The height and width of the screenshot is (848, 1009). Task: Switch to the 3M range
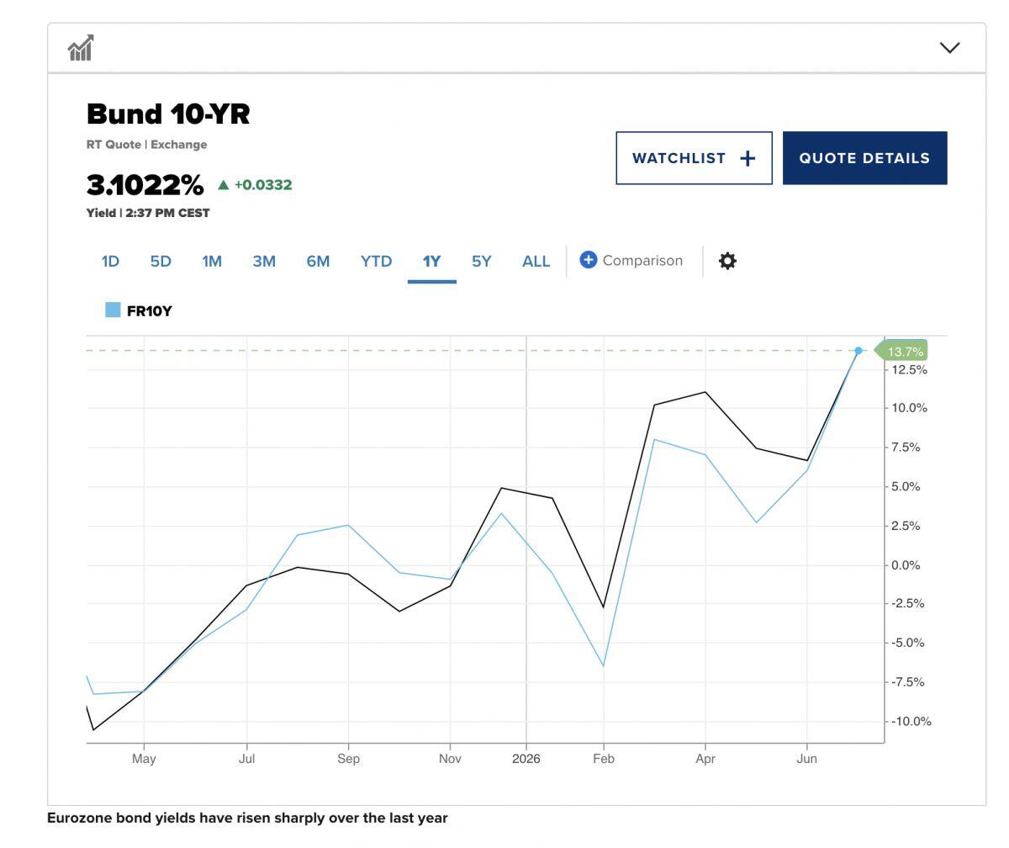click(264, 262)
